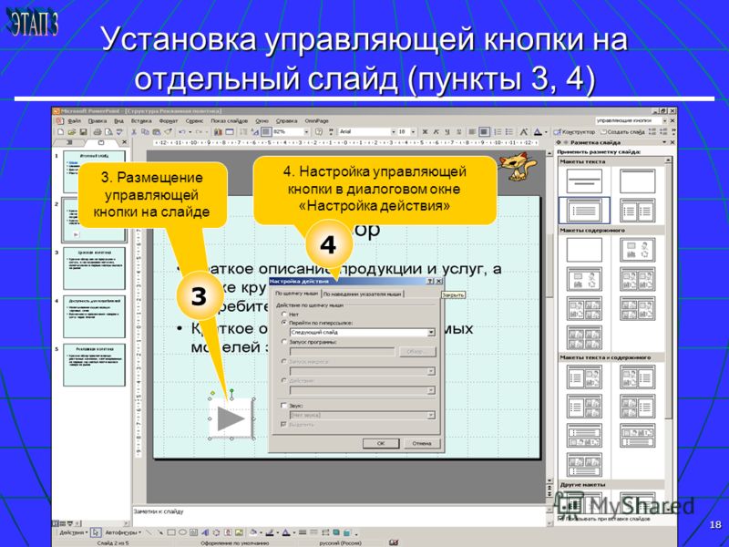
Task: Click the Bold Ж formatting icon
Action: [x=425, y=132]
